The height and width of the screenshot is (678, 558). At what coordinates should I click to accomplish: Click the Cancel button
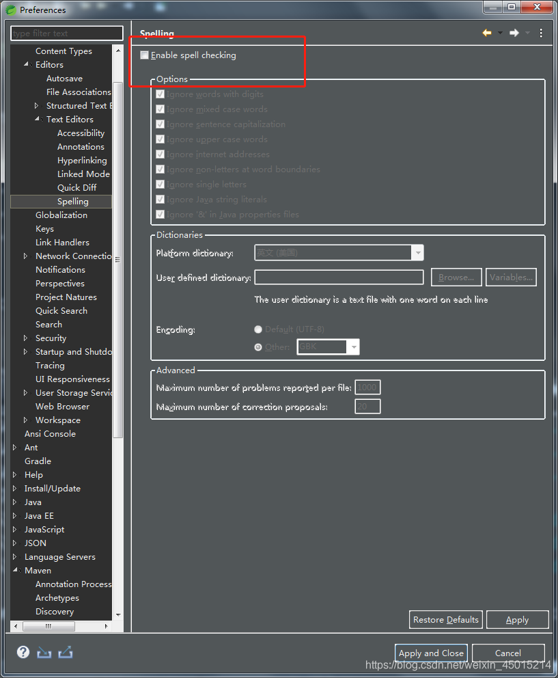tap(508, 653)
